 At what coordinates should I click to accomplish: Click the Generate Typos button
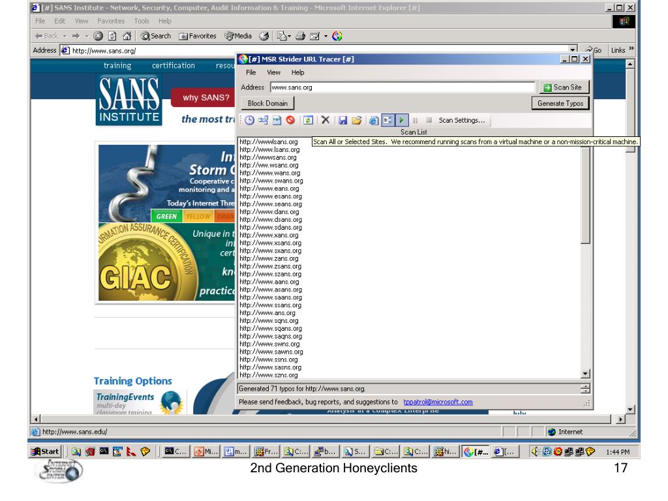click(560, 104)
